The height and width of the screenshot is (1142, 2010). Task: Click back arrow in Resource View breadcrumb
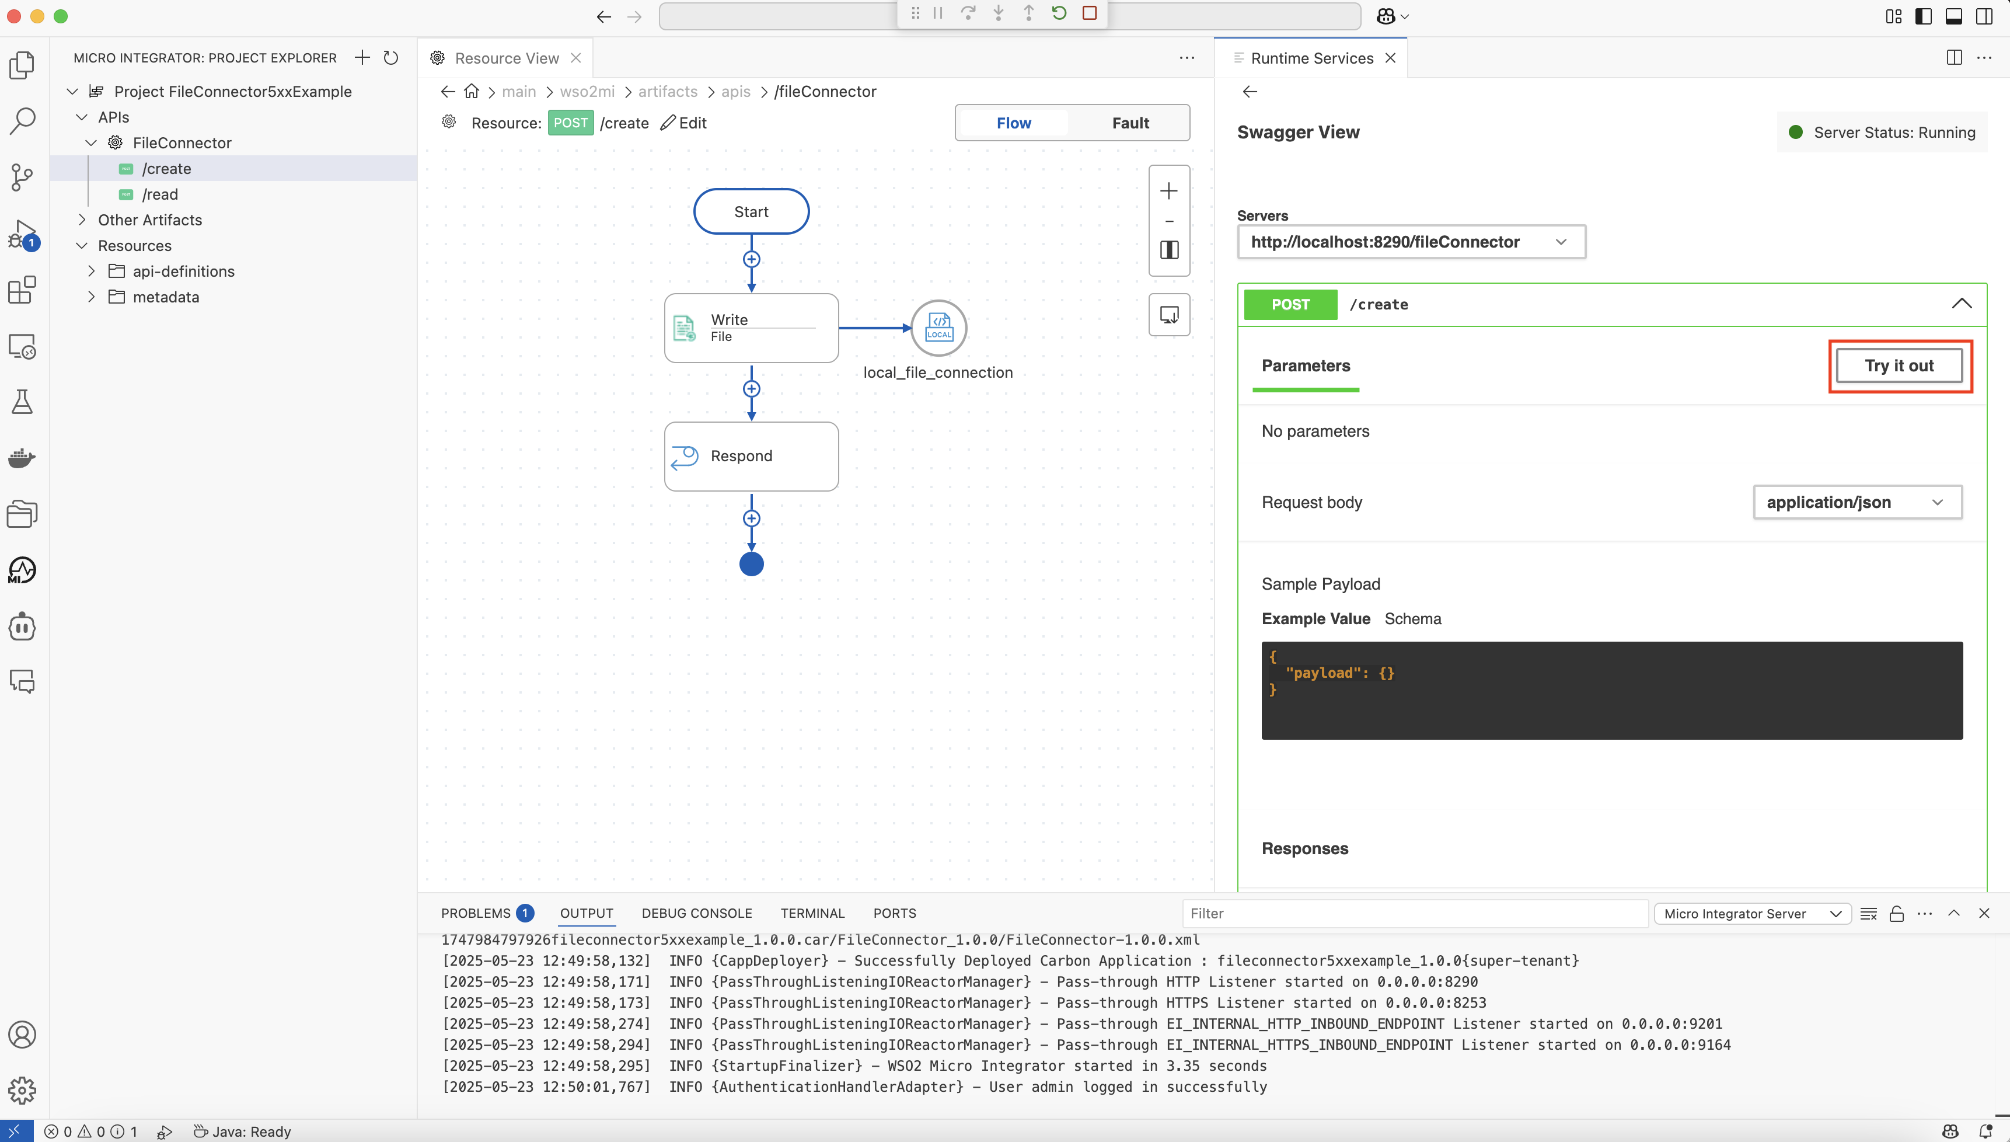(x=448, y=91)
